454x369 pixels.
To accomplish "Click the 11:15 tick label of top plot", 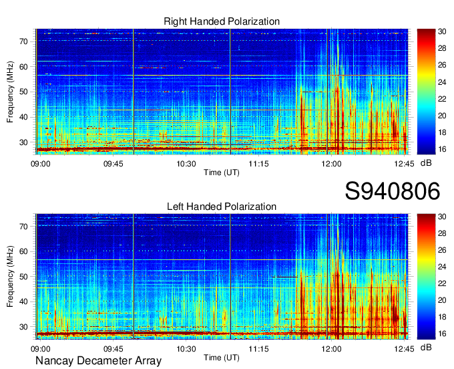I will pyautogui.click(x=259, y=164).
